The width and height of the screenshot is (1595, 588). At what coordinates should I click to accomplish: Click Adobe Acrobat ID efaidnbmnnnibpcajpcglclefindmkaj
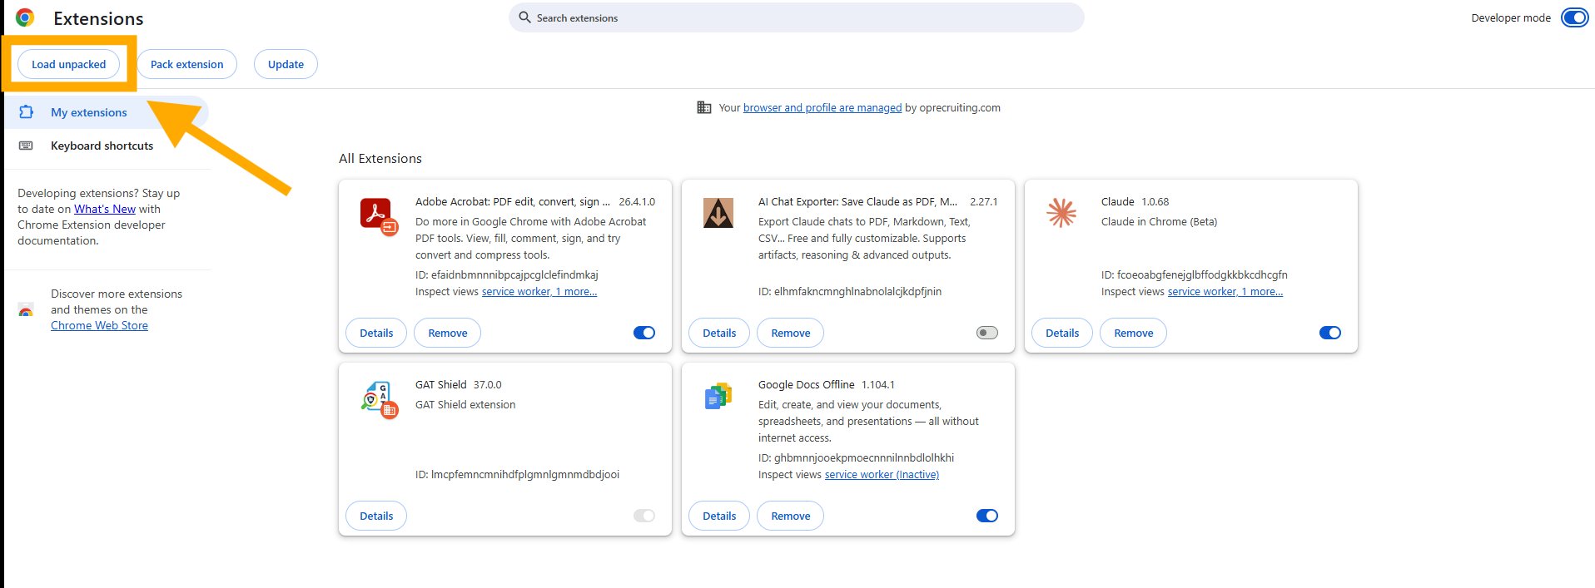(507, 274)
